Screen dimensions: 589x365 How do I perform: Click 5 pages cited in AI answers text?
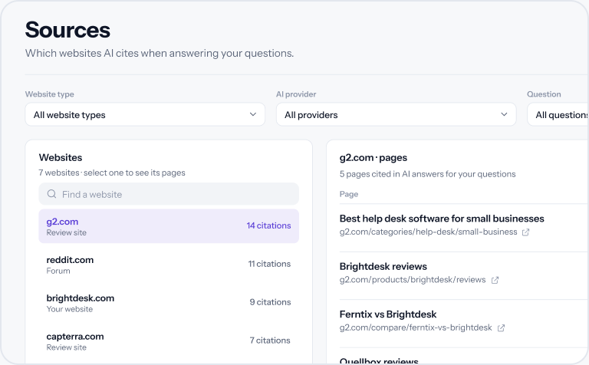click(x=427, y=174)
